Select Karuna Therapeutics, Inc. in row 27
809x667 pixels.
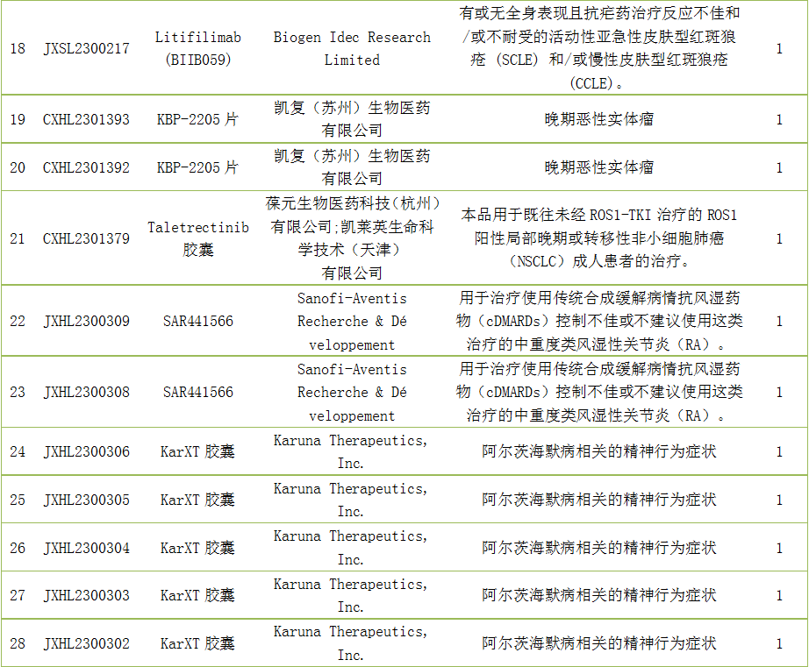351,596
